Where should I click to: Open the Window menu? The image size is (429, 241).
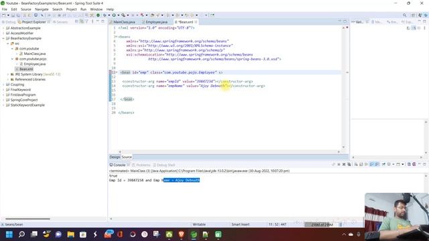(x=97, y=9)
